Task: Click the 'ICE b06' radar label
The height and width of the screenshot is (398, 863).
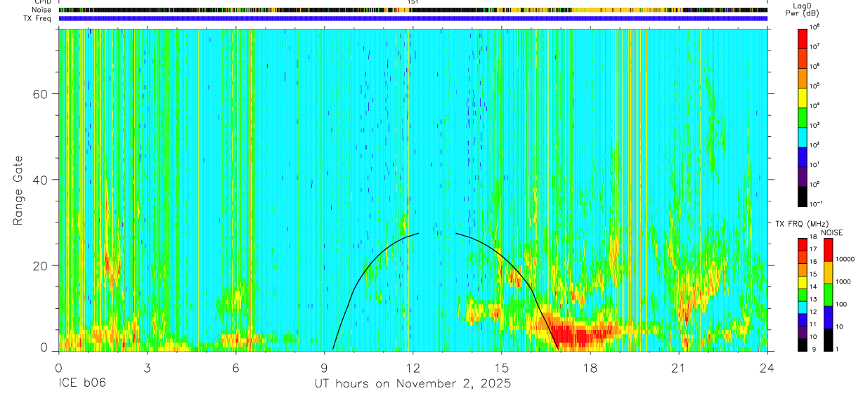Action: coord(81,384)
